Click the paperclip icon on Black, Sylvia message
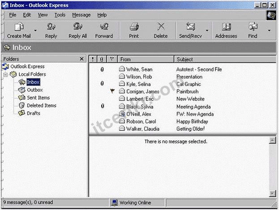The image size is (279, 210). coord(102,106)
